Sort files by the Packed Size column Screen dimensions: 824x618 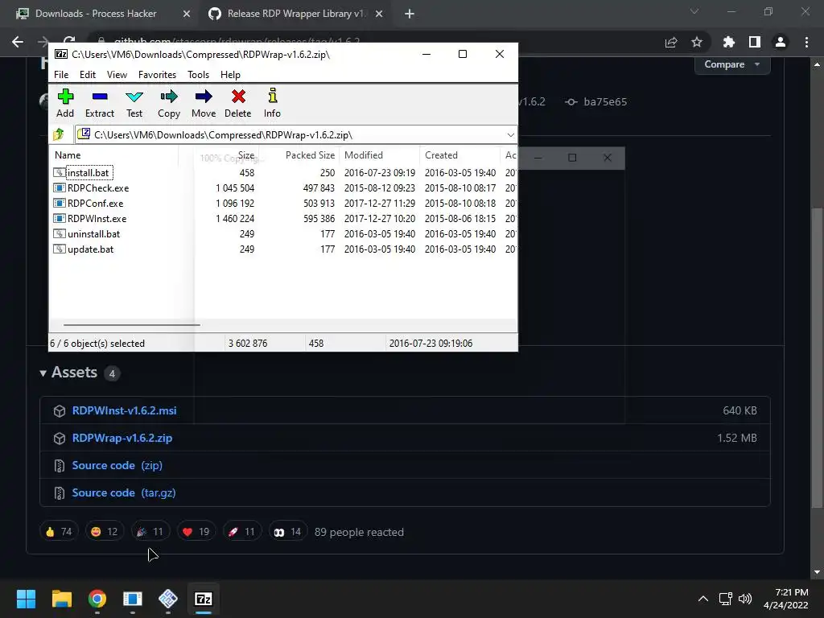point(310,155)
